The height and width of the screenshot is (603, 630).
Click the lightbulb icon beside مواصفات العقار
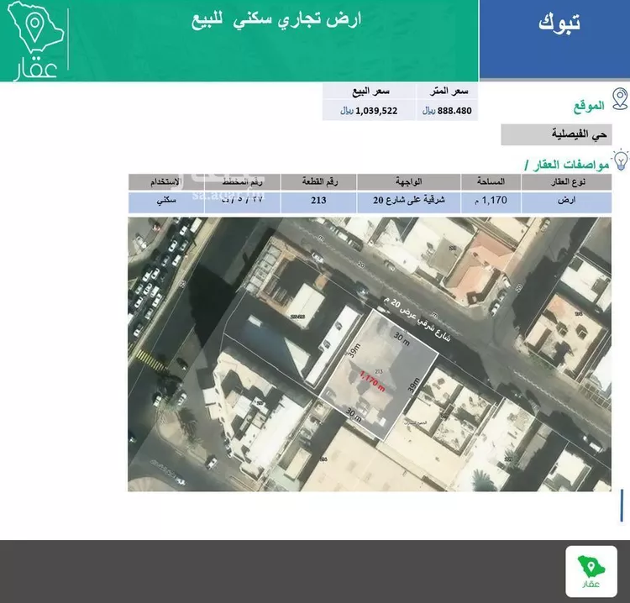(x=621, y=160)
